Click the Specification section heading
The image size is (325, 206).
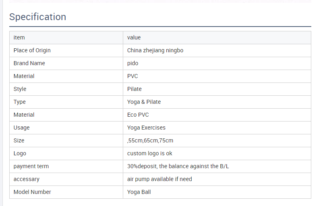pyautogui.click(x=37, y=17)
